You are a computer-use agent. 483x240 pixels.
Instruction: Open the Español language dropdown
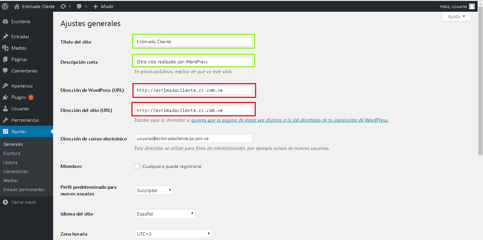(165, 214)
